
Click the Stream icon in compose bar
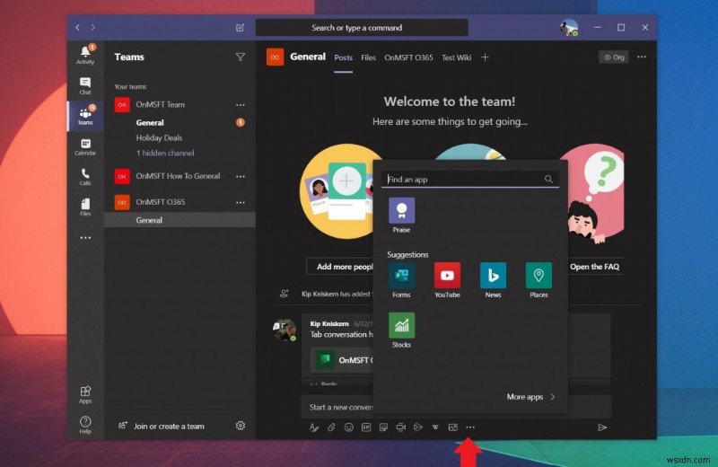(417, 427)
